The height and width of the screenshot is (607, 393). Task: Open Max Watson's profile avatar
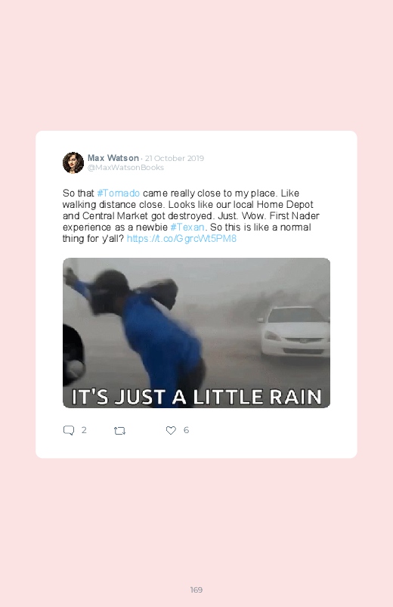click(73, 163)
